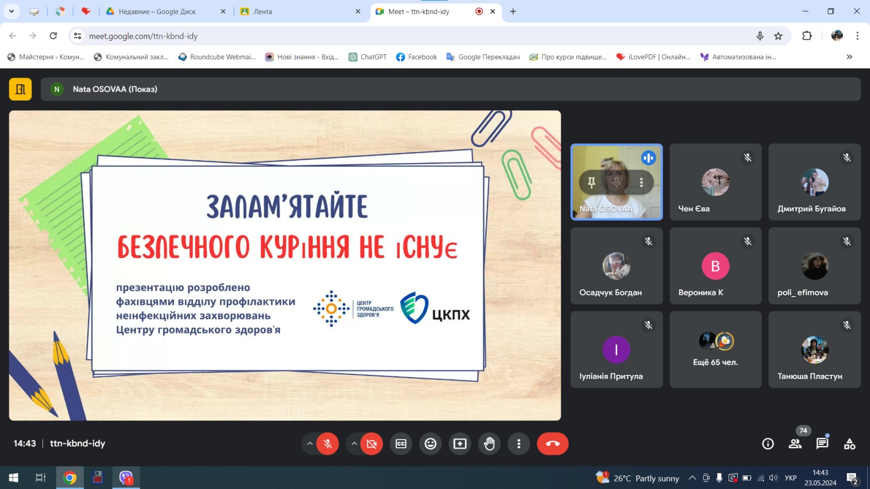Open the chat panel

click(x=822, y=444)
